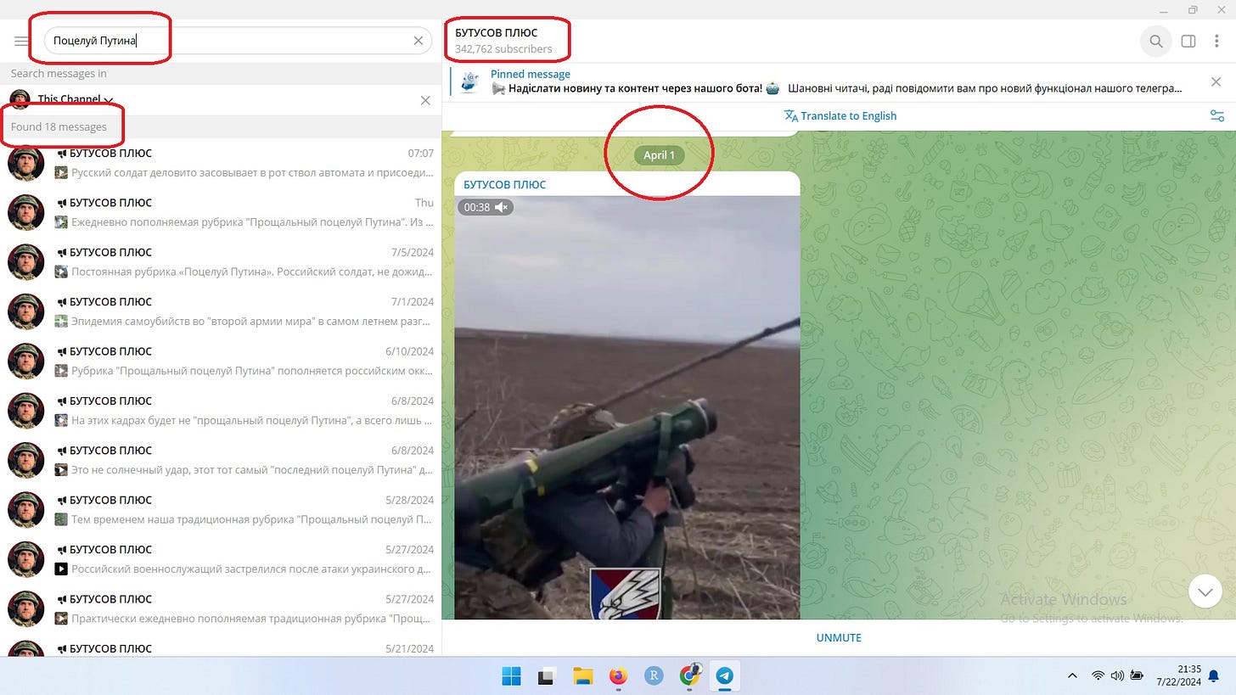
Task: Open the Wi-Fi network tray icon
Action: click(x=1098, y=675)
